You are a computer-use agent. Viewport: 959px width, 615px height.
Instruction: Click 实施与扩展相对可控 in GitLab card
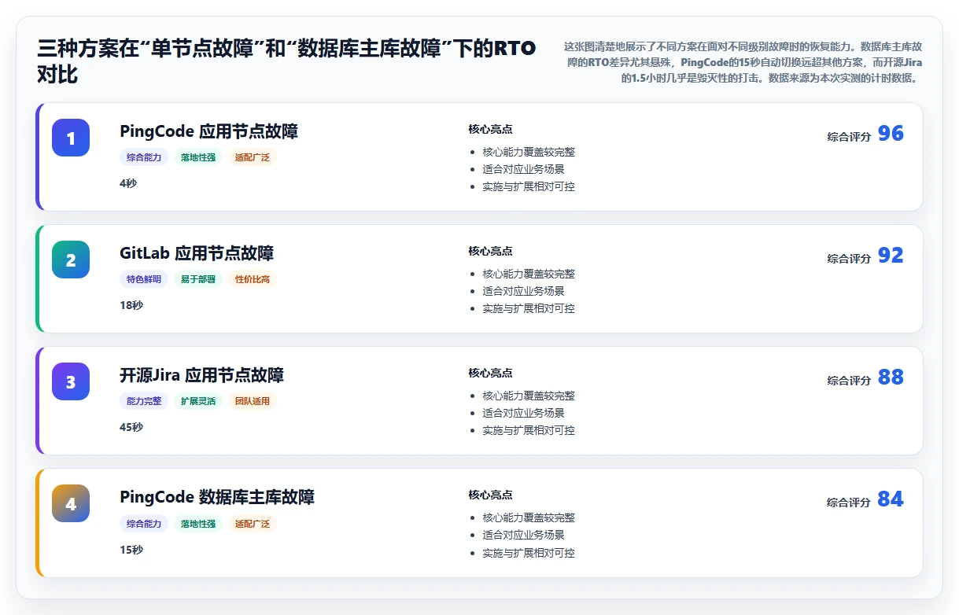(x=529, y=308)
